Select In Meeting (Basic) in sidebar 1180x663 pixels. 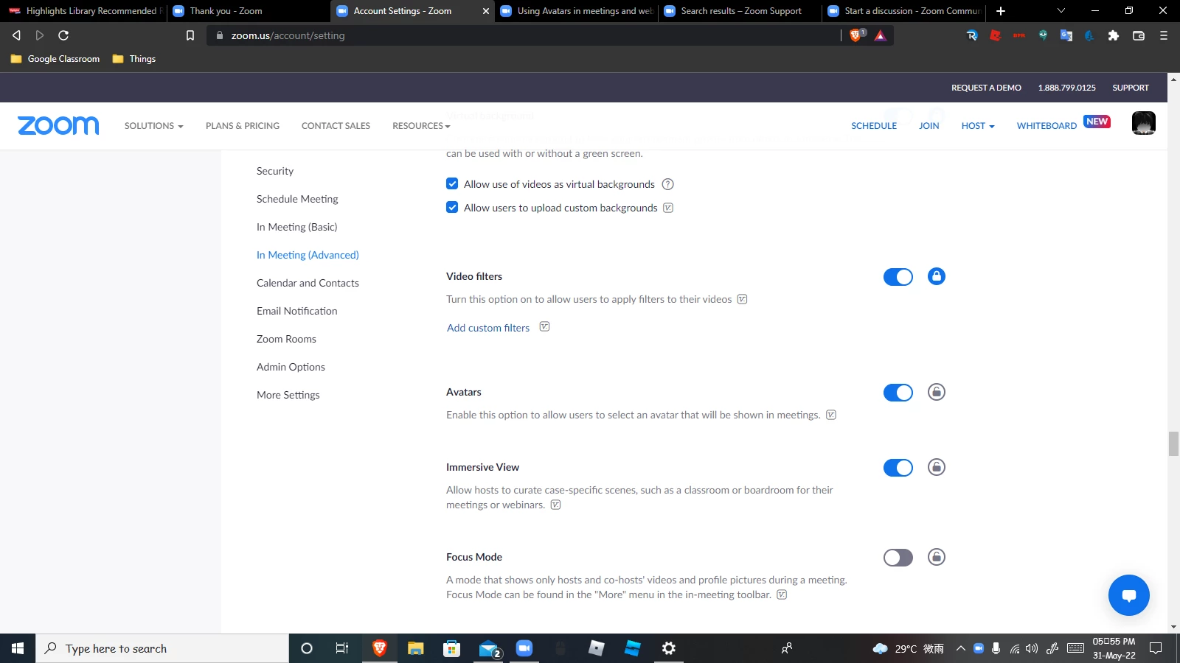(x=297, y=227)
